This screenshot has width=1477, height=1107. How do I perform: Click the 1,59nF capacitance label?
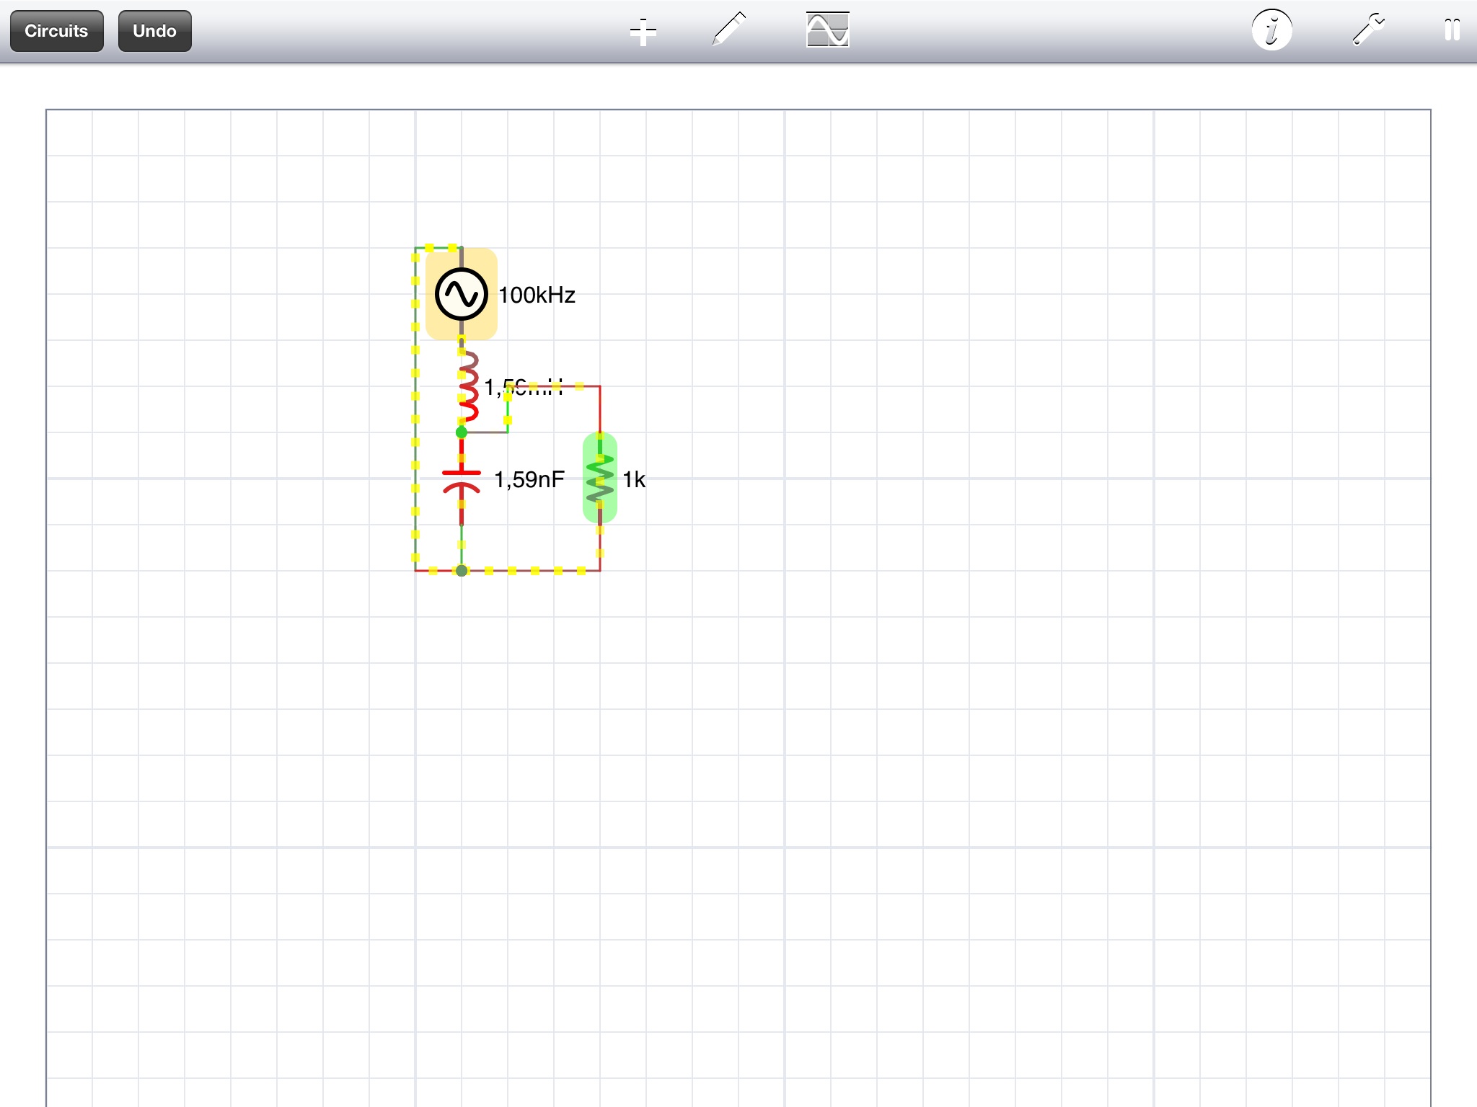pos(529,480)
